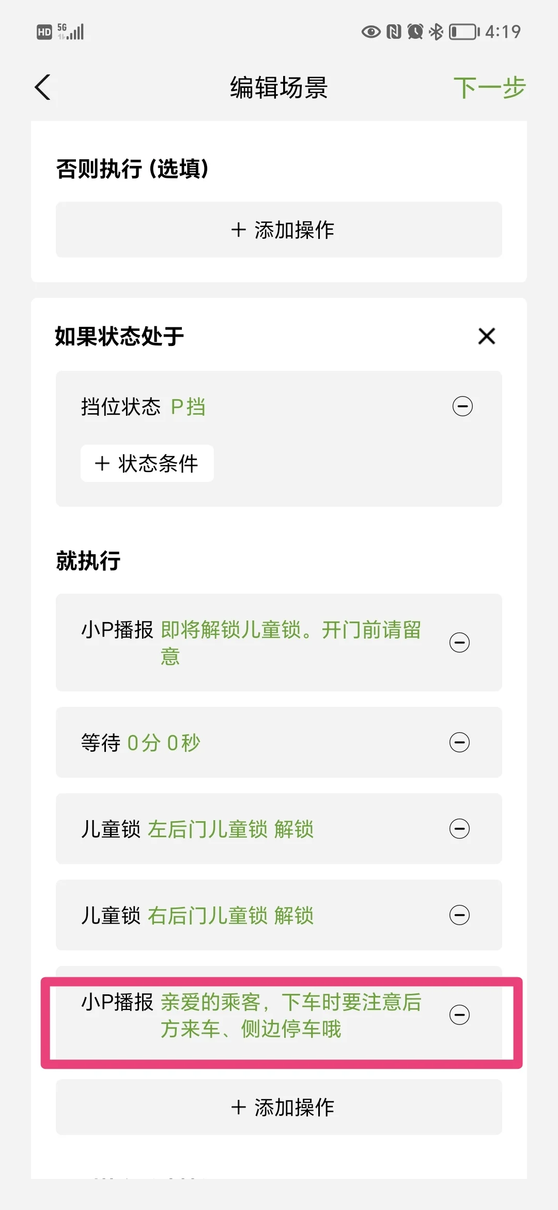Remove the 右后门儿童锁 解锁 action

(x=459, y=915)
